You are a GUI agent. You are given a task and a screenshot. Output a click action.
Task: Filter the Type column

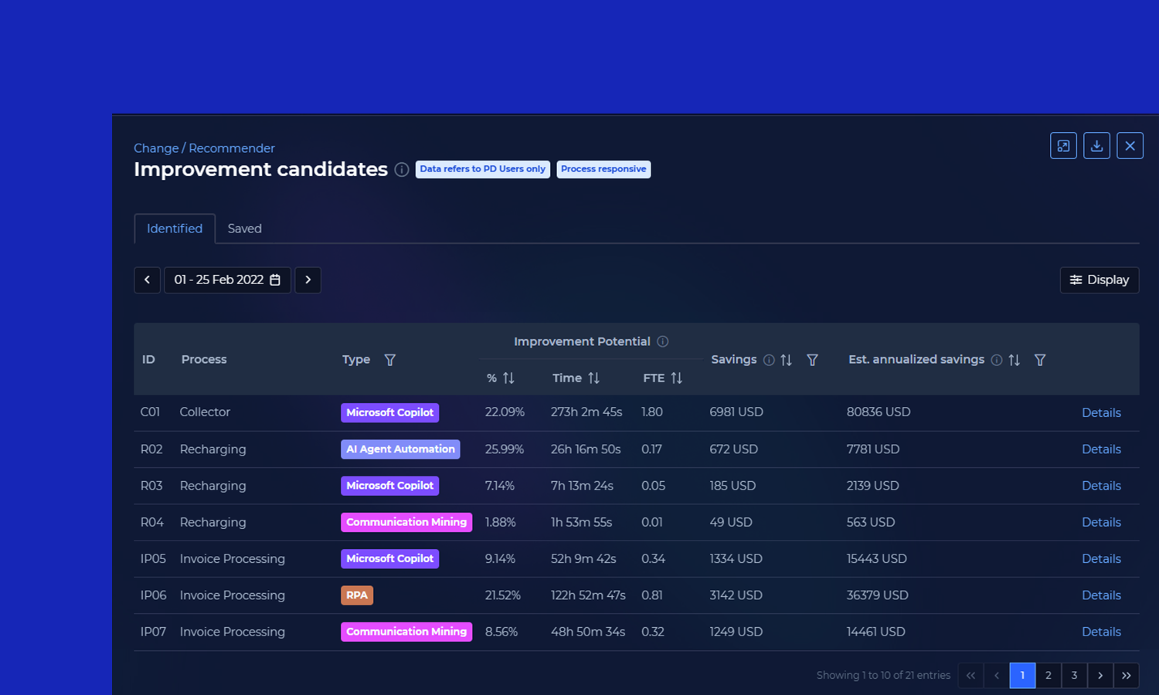tap(390, 360)
